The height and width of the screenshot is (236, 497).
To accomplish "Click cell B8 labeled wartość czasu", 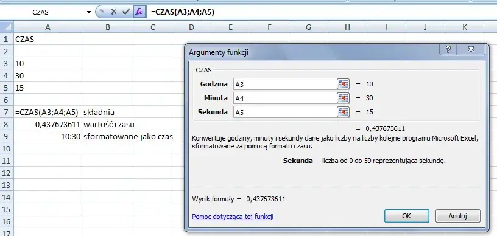I will (107, 124).
